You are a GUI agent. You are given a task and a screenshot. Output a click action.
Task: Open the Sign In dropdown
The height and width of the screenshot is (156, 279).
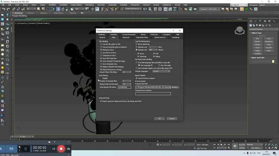click(x=239, y=5)
